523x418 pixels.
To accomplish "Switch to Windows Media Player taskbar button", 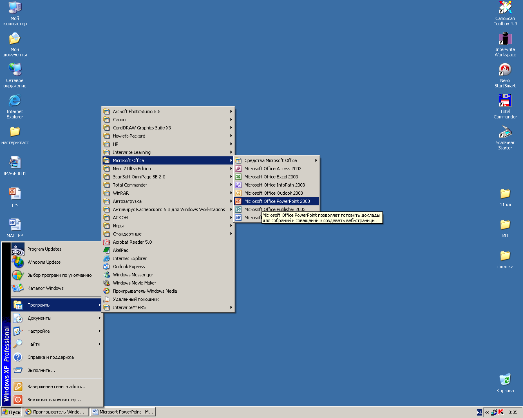I will (x=56, y=412).
